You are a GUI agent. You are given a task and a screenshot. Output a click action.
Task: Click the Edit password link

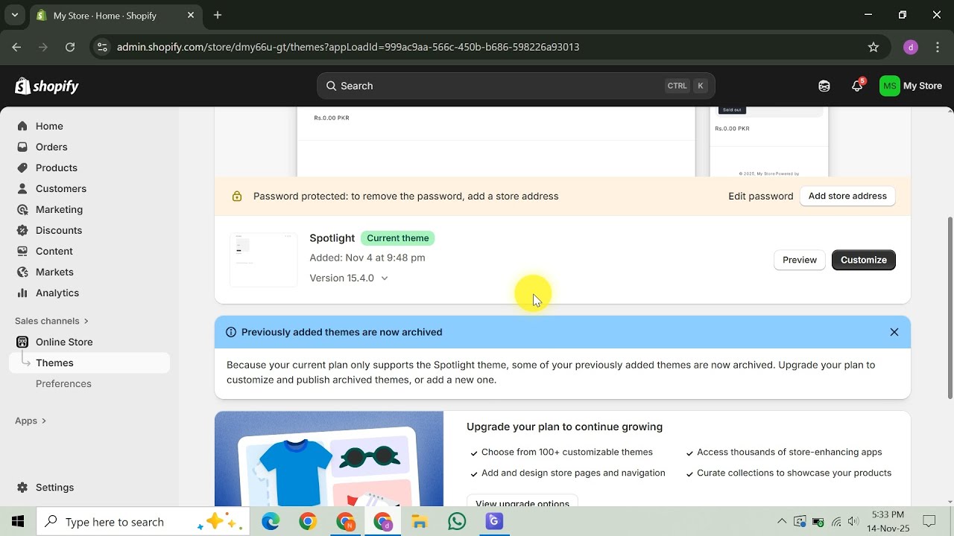point(760,196)
